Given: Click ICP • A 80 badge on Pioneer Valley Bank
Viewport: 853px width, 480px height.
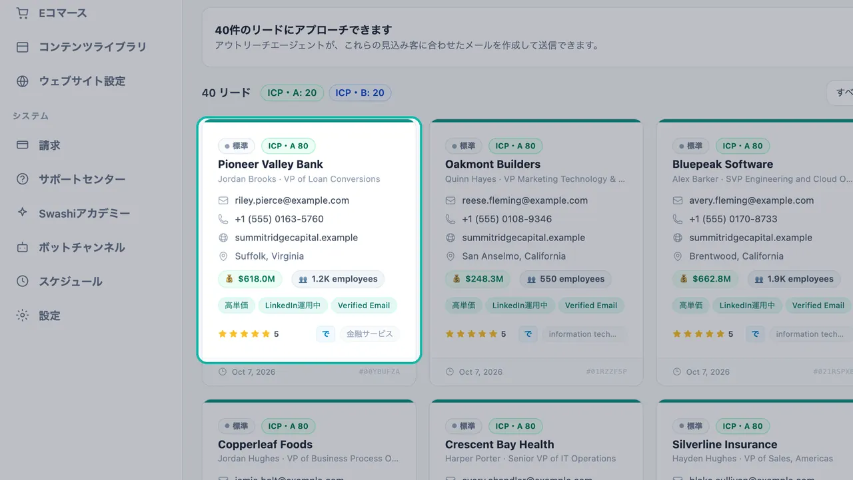Looking at the screenshot, I should coord(288,146).
